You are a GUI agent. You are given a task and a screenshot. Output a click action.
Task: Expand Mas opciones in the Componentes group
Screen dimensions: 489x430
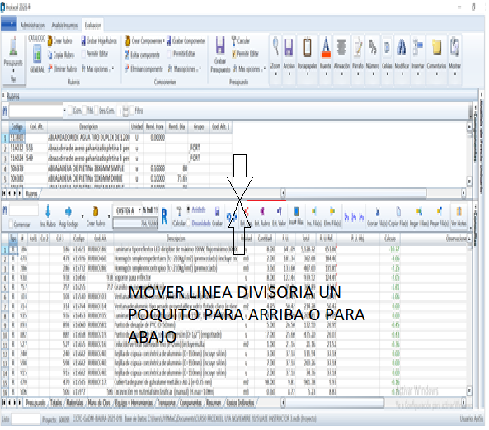tap(185, 69)
